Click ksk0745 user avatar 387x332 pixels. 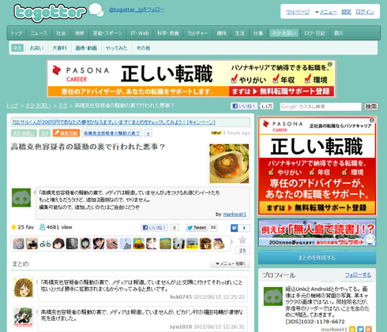[x=23, y=288]
